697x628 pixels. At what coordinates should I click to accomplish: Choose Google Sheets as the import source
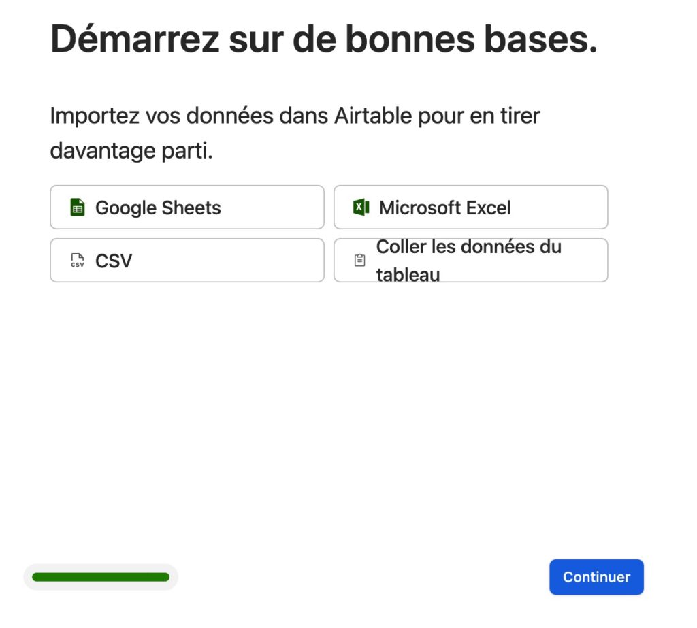(187, 207)
